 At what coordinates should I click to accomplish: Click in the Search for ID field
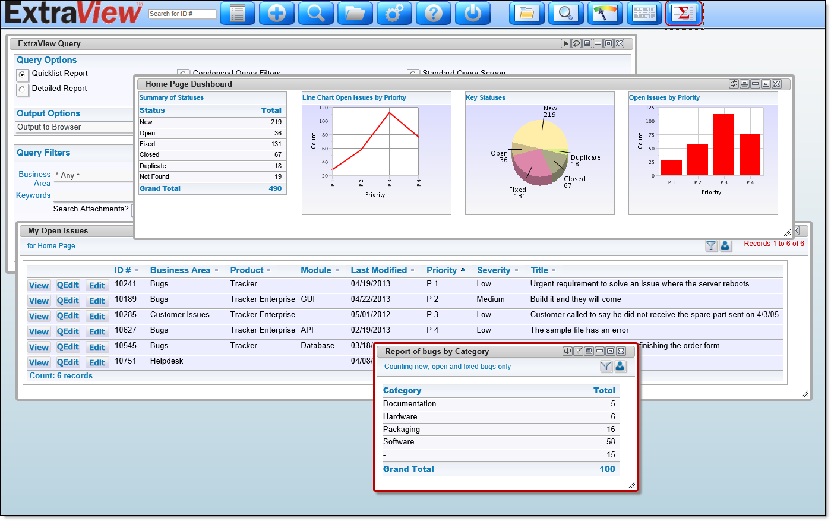[181, 14]
